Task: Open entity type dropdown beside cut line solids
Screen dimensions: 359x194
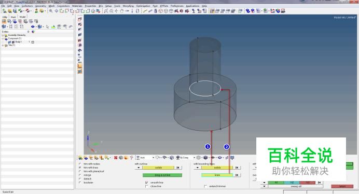Action: pyautogui.click(x=139, y=168)
